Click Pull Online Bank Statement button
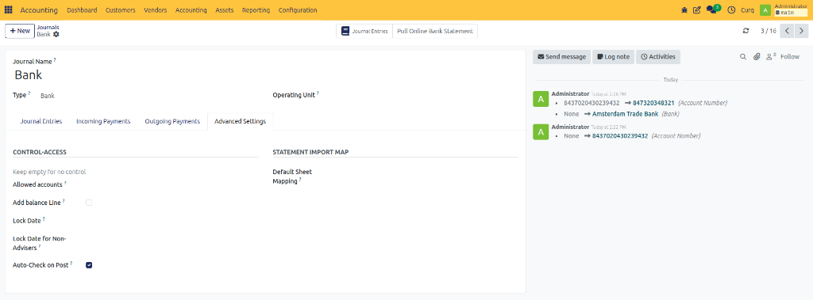813x300 pixels. pos(435,31)
